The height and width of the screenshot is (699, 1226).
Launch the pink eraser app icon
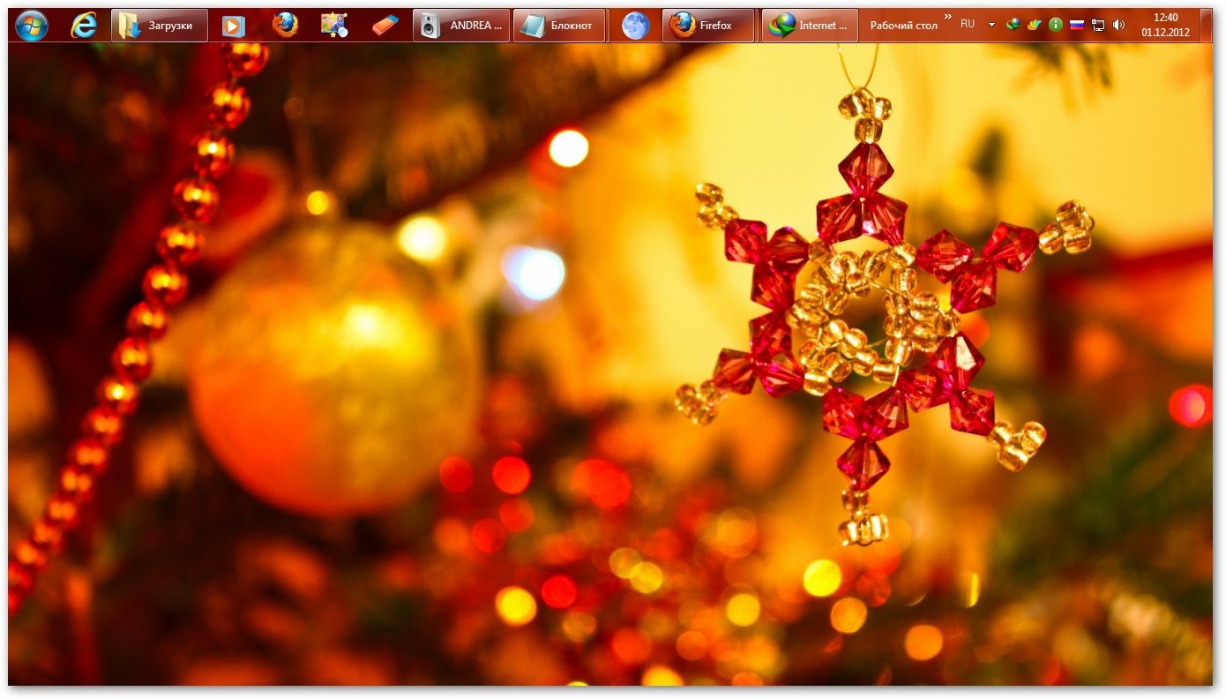[385, 26]
